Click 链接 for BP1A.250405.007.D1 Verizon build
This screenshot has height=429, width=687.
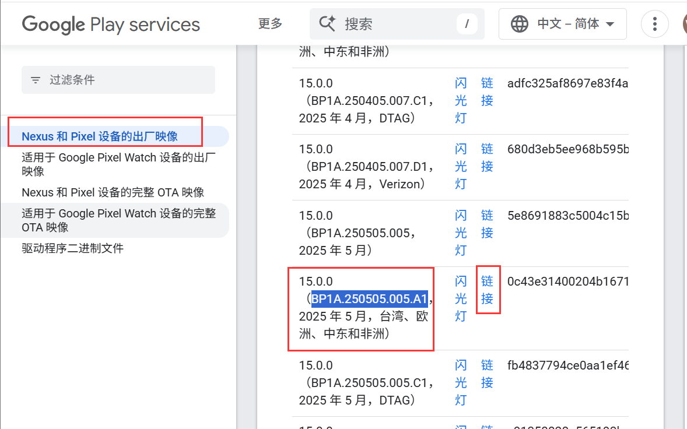pyautogui.click(x=487, y=158)
